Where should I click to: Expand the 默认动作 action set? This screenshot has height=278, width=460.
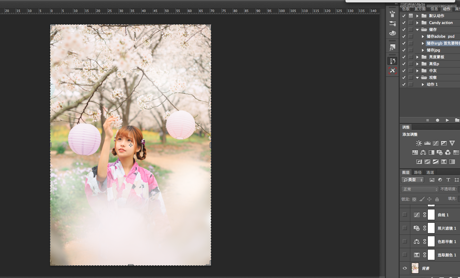[x=417, y=16]
